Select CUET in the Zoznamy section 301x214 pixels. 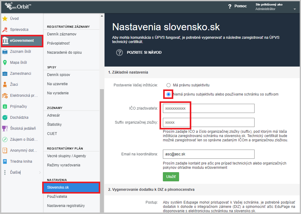[x=52, y=134]
